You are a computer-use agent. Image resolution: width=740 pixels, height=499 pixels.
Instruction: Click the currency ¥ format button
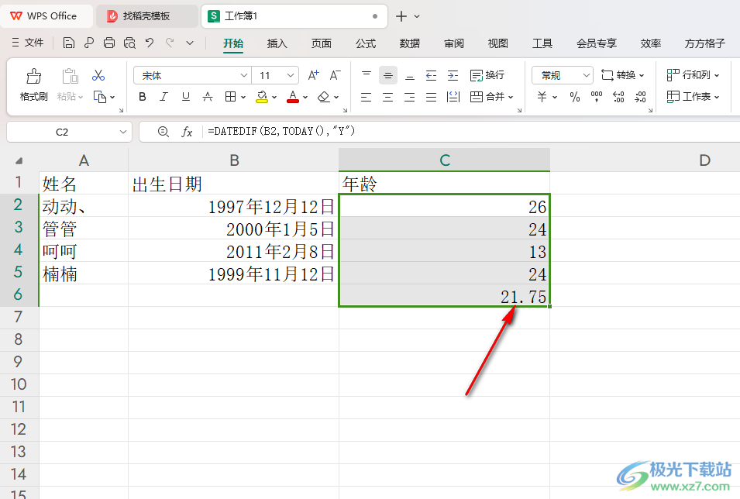542,97
